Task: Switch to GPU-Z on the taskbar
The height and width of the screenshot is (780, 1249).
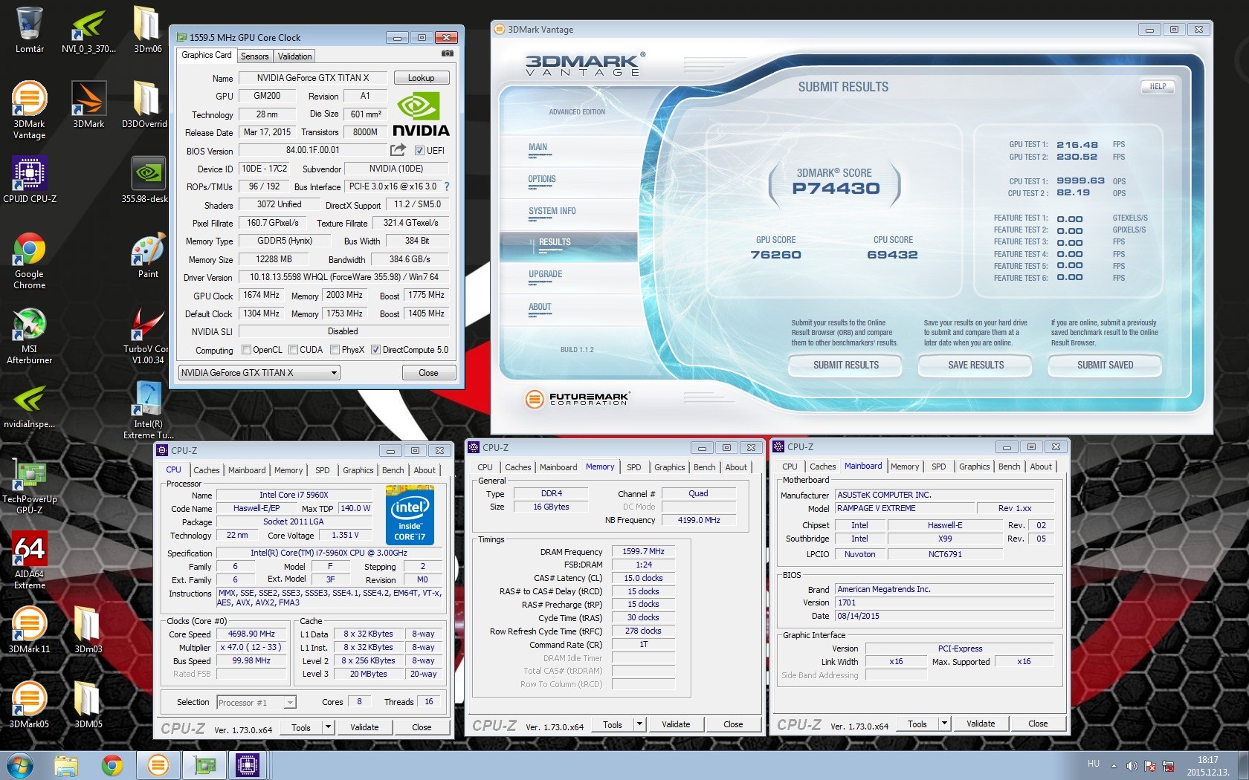Action: 204,764
